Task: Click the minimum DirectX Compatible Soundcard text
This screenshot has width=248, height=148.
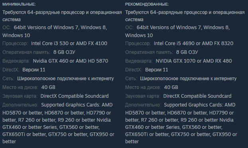Action: coord(75,96)
